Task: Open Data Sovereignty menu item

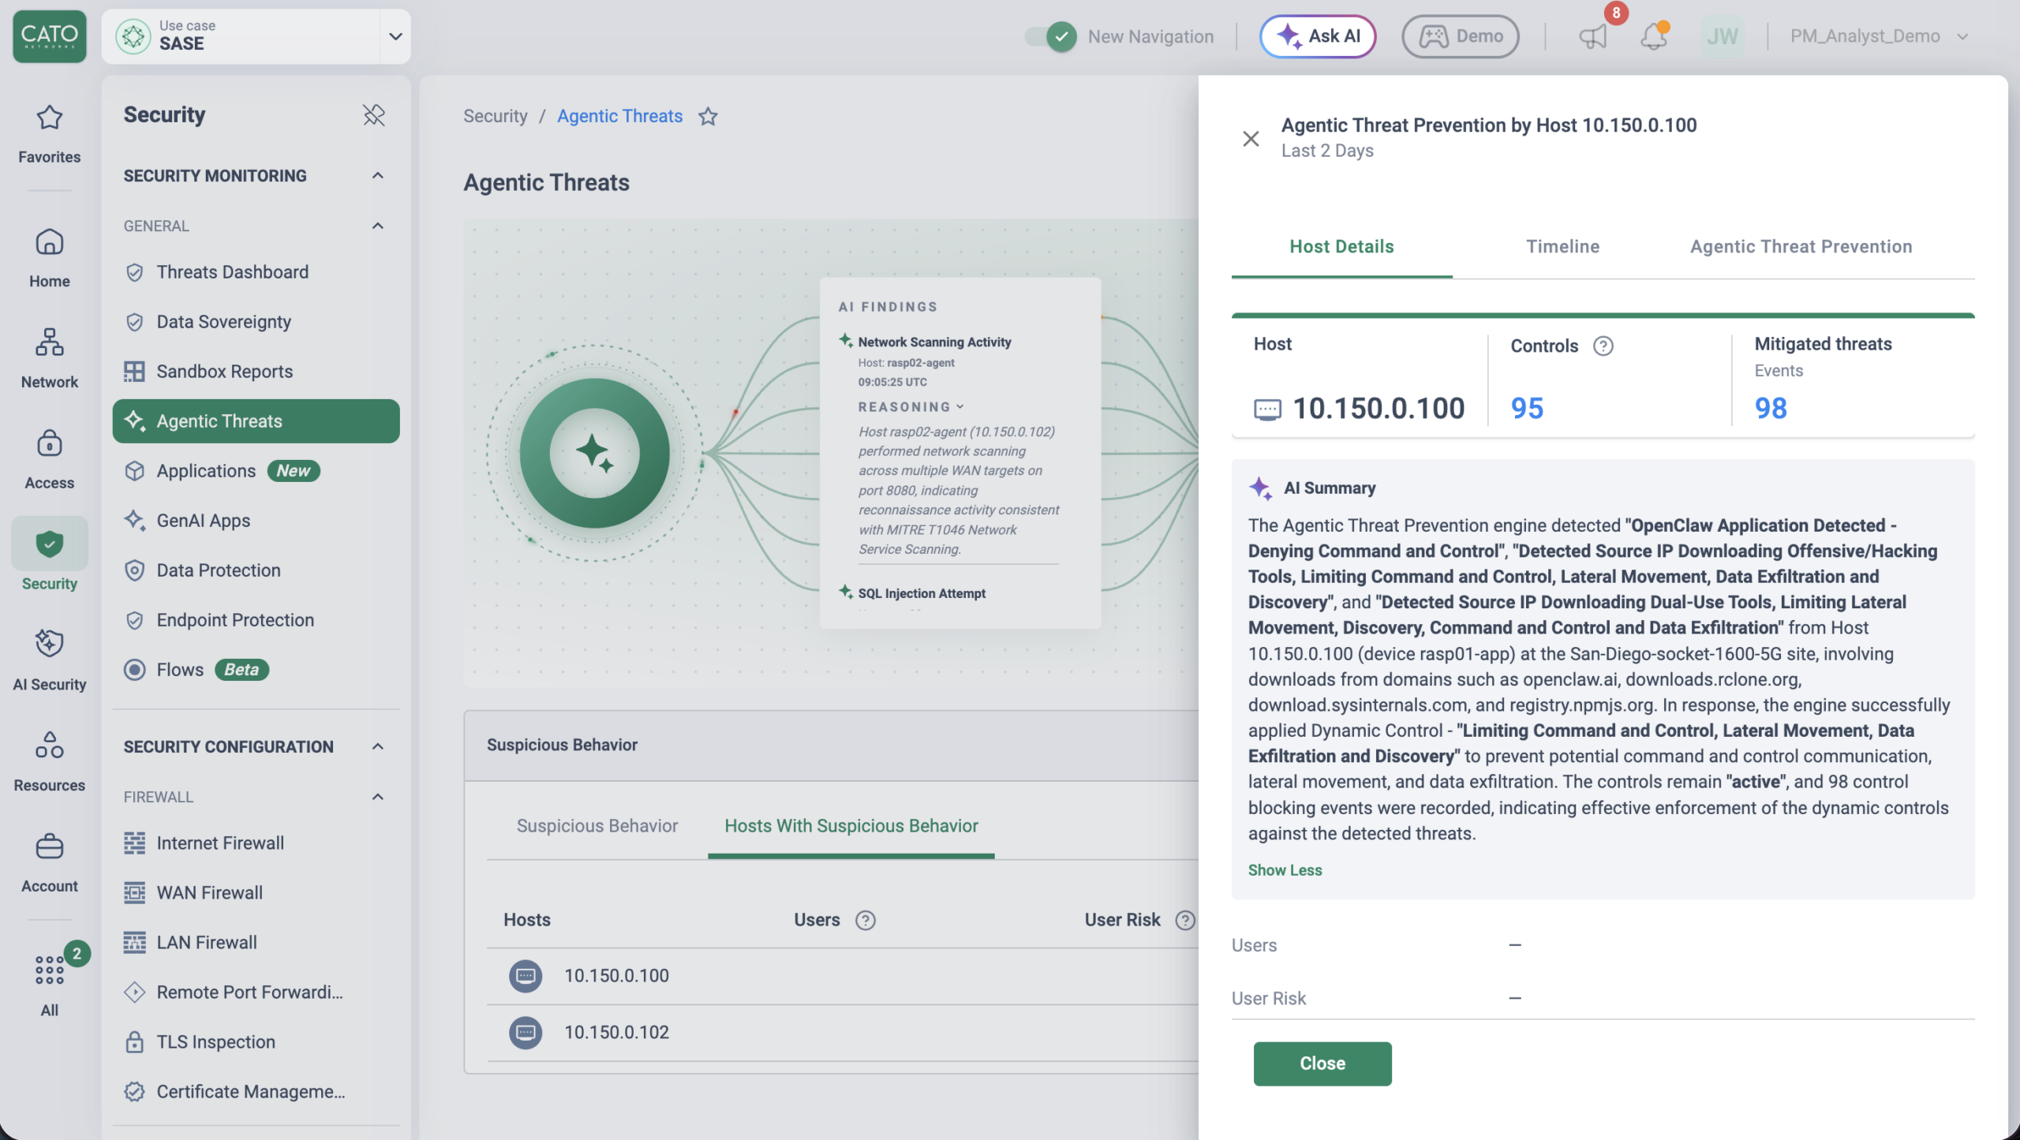Action: pos(256,322)
